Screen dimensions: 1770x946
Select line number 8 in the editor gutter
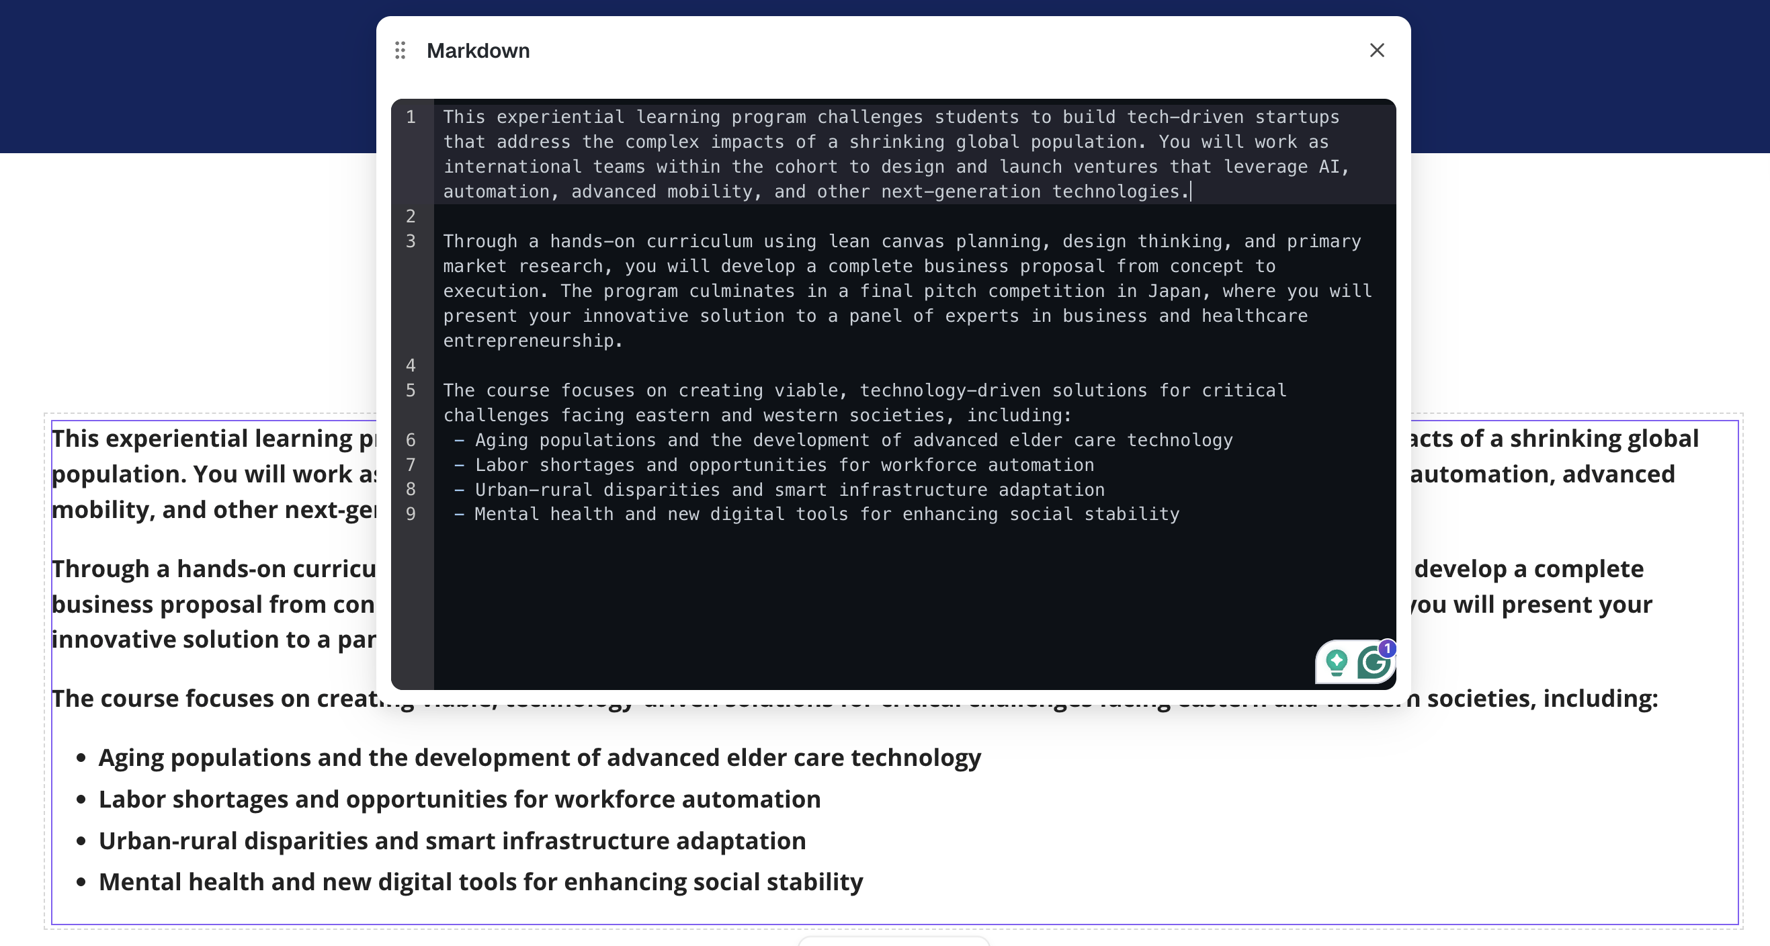(x=411, y=489)
